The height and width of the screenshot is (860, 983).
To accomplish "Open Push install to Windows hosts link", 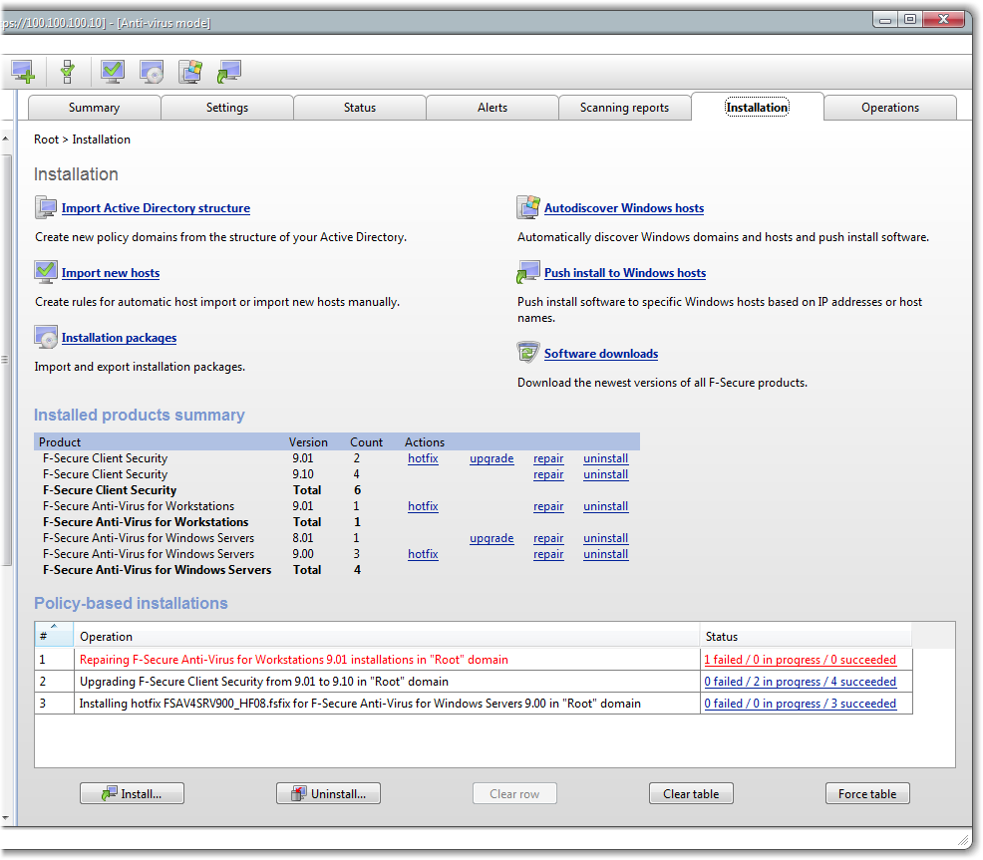I will click(x=625, y=273).
